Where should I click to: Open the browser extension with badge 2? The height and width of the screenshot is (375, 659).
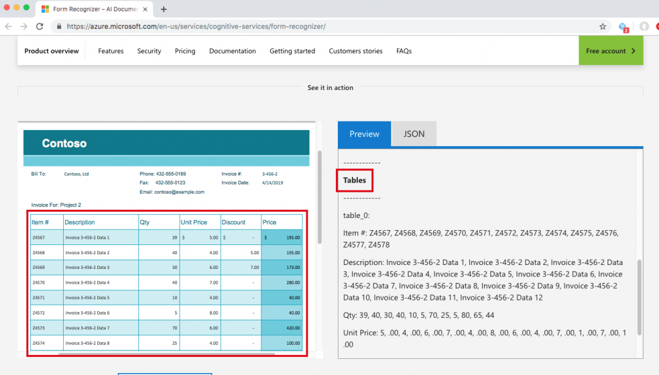click(624, 27)
